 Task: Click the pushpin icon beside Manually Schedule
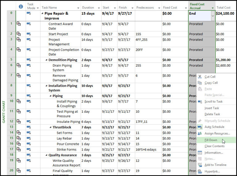200,121
